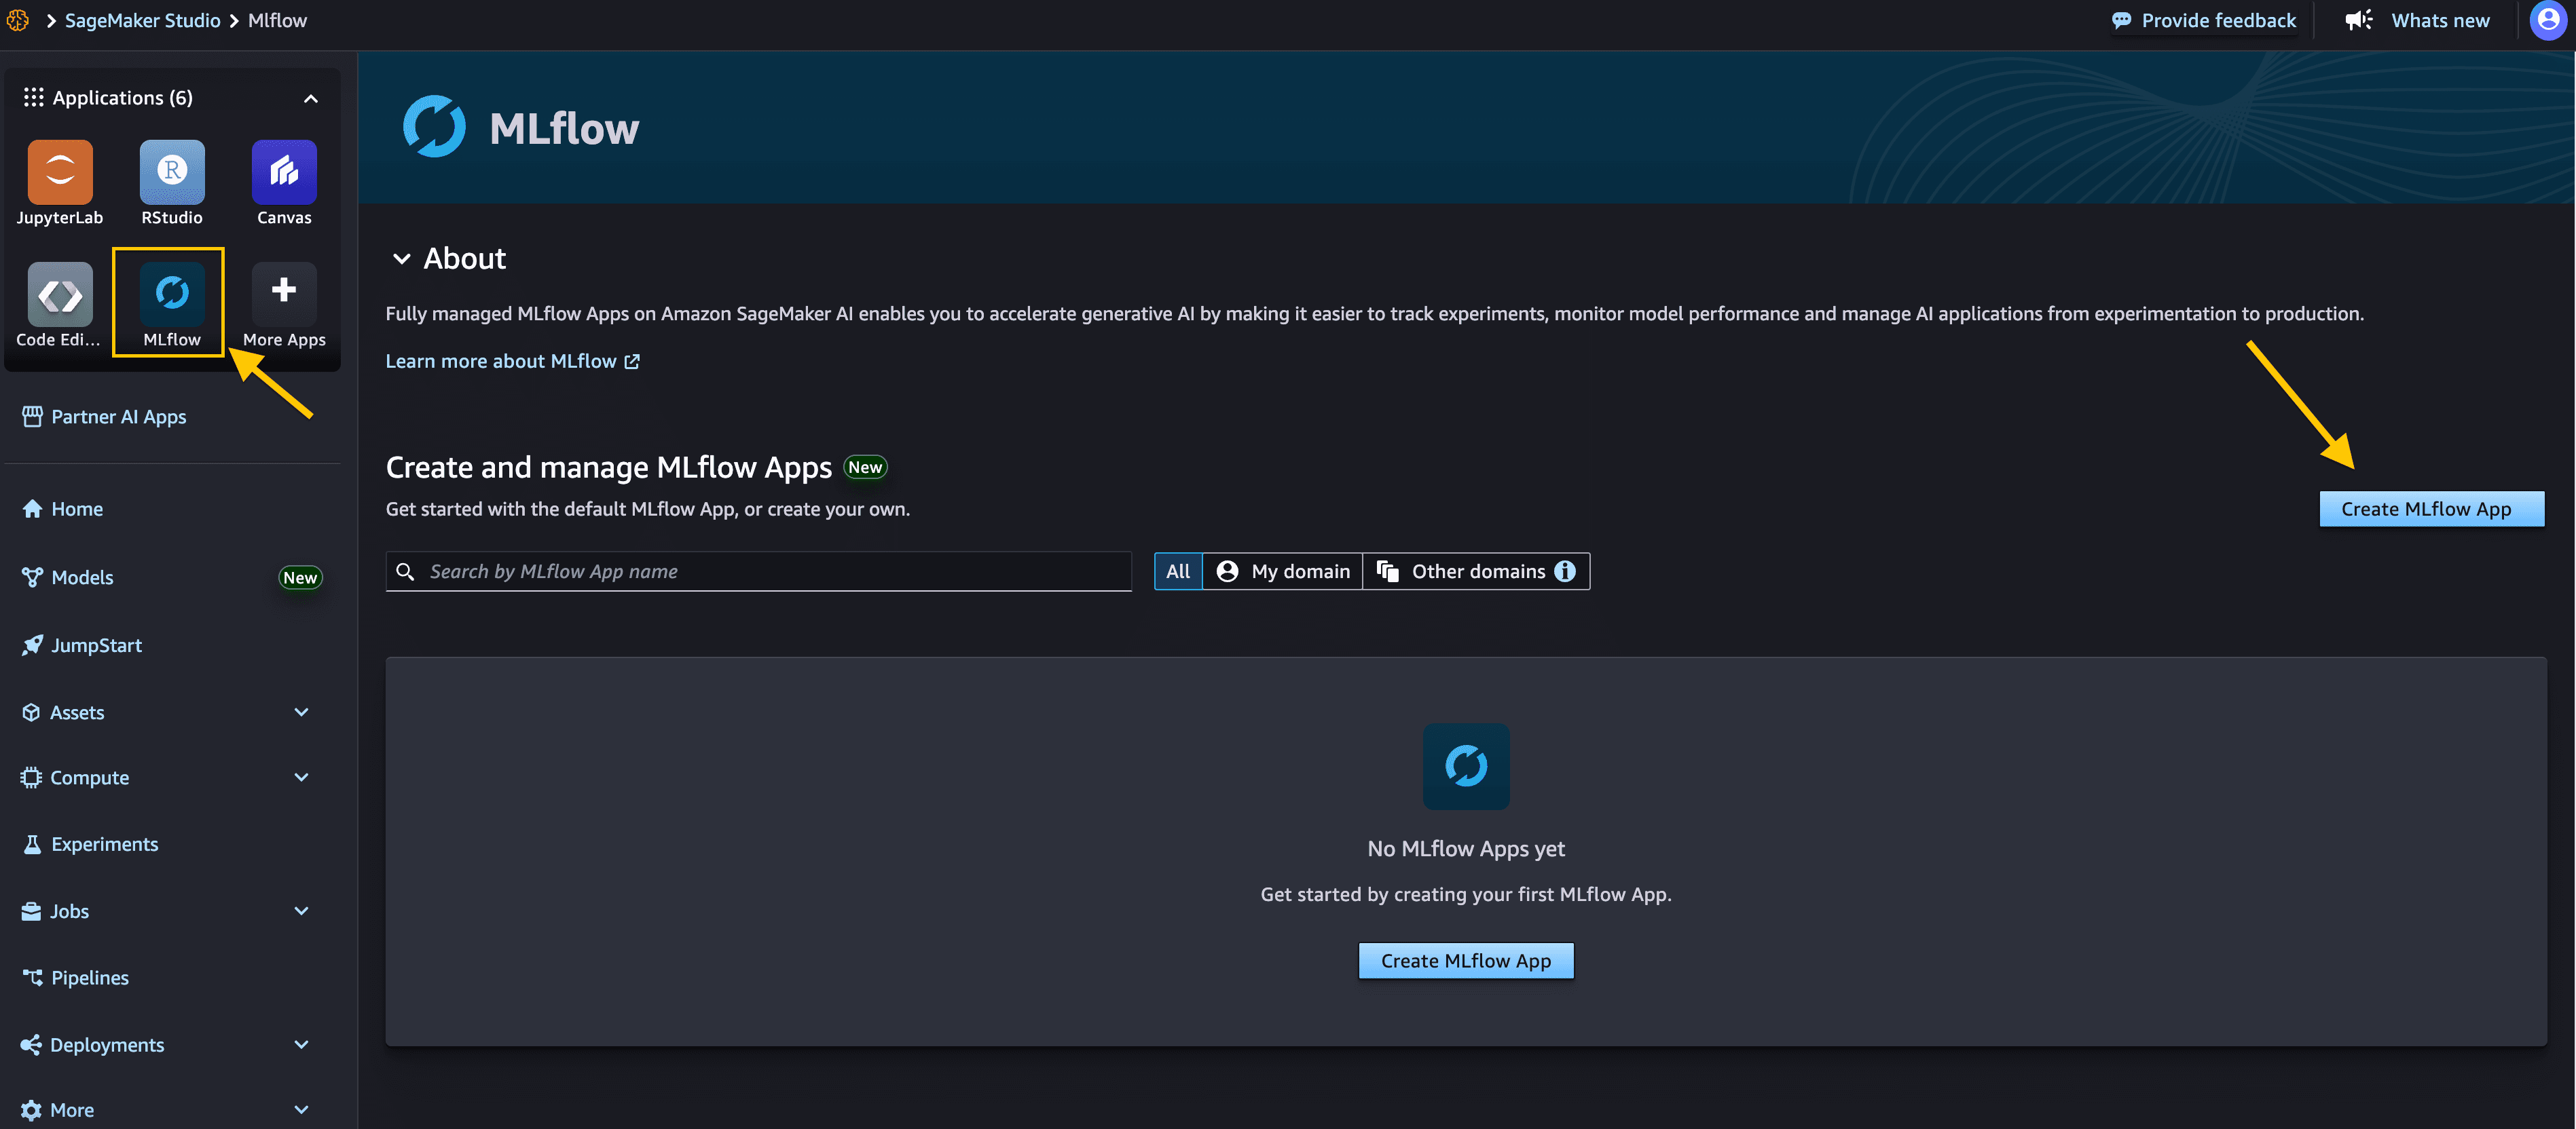Click the Deployments share icon
Image resolution: width=2576 pixels, height=1129 pixels.
tap(31, 1044)
